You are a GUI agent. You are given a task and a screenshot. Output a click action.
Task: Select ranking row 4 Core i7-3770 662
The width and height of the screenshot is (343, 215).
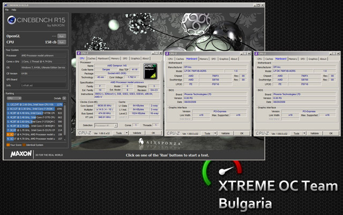point(35,117)
